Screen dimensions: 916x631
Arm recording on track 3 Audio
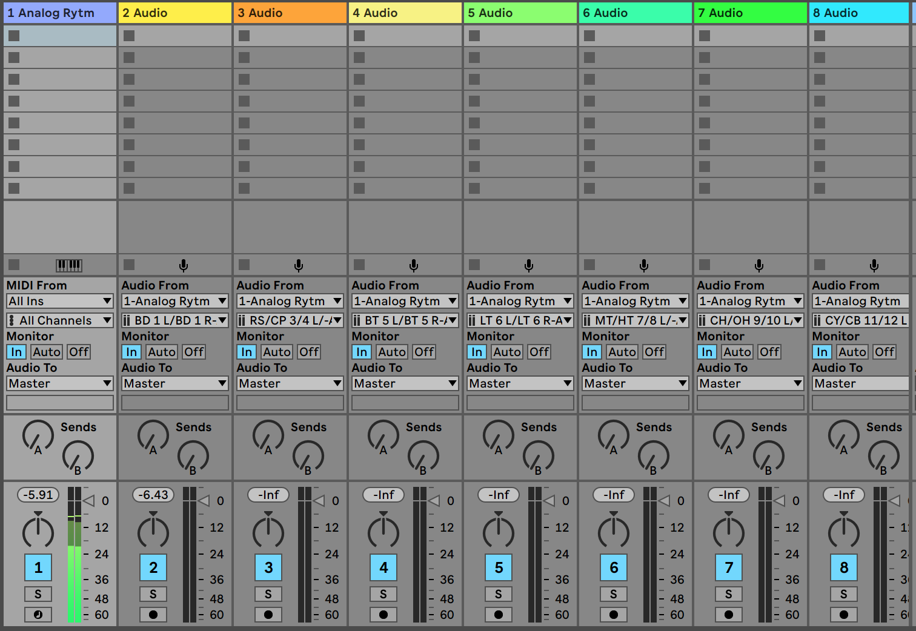point(268,615)
